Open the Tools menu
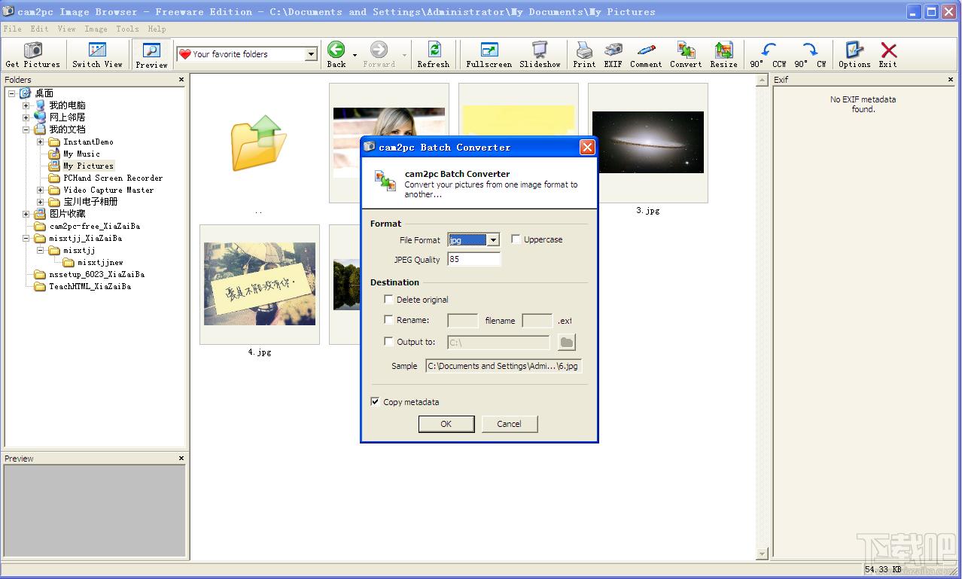962x579 pixels. tap(127, 29)
